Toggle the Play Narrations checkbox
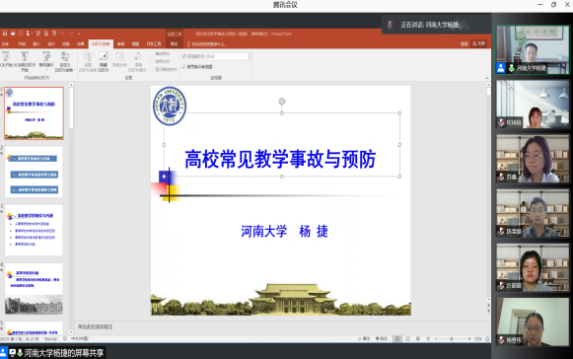This screenshot has width=573, height=359. tap(153, 53)
